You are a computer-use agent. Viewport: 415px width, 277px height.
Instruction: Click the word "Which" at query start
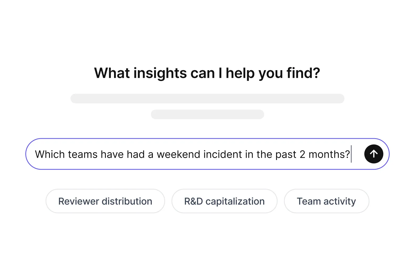(x=50, y=154)
